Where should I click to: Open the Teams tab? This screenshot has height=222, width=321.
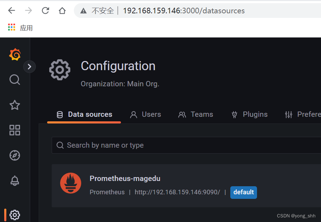pyautogui.click(x=195, y=114)
